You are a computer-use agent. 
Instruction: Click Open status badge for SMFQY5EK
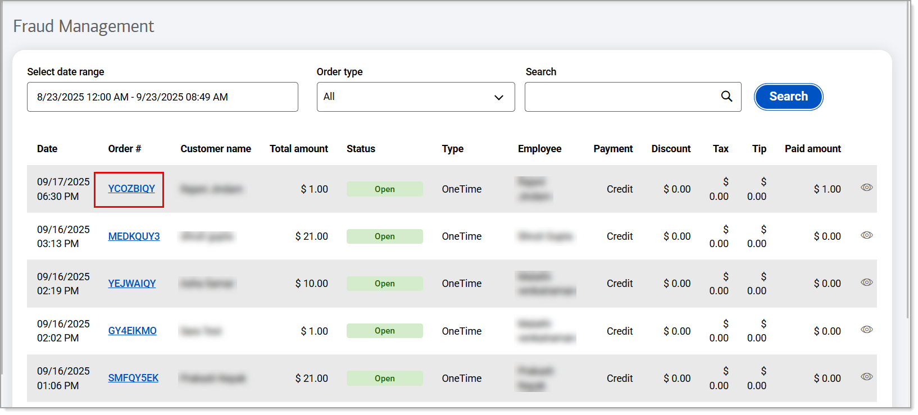(385, 378)
